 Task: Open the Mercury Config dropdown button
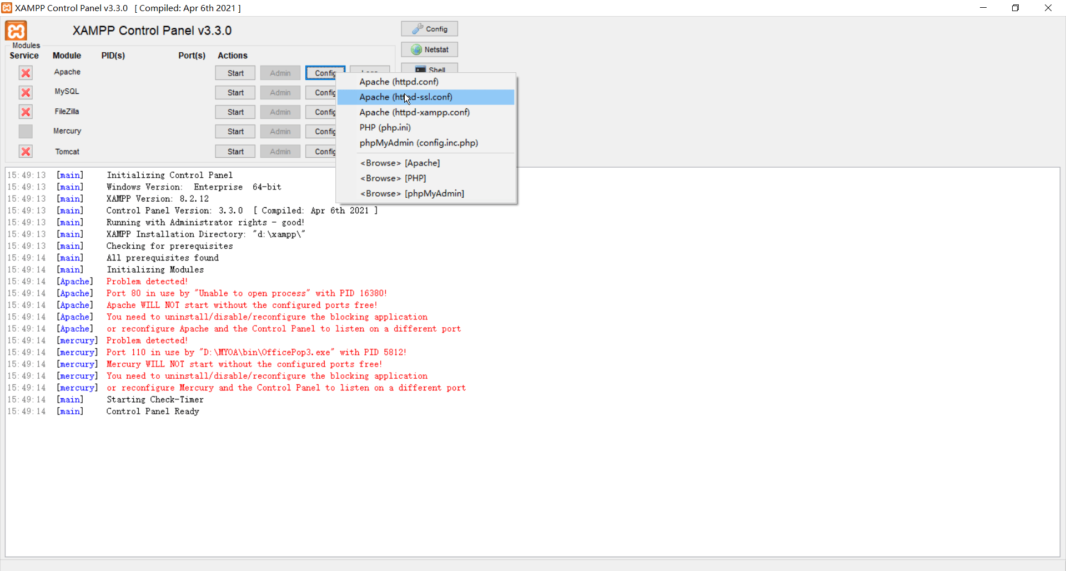(x=321, y=131)
